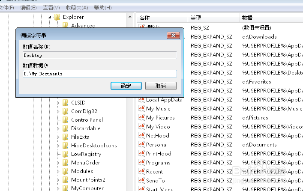Expand the MountPoints2 tree node
Viewport: 303px width, 191px height.
click(x=58, y=180)
